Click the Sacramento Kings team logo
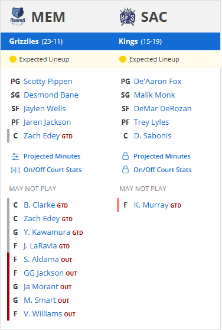This screenshot has height=330, width=222. (128, 17)
